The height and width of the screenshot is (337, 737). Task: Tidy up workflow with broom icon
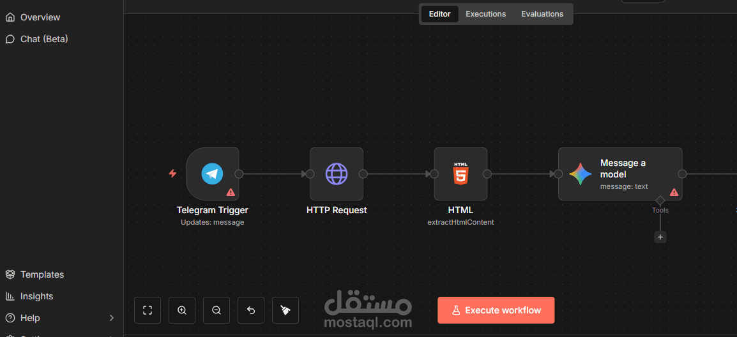[x=285, y=310]
